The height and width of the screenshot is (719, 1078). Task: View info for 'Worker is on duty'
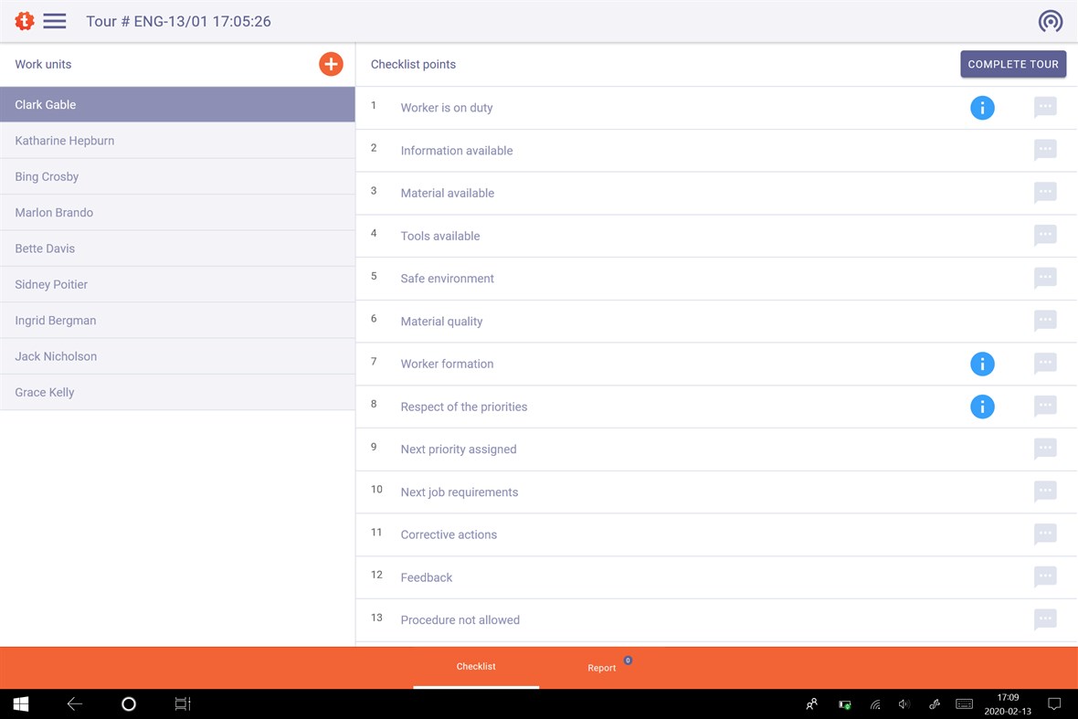pyautogui.click(x=982, y=107)
